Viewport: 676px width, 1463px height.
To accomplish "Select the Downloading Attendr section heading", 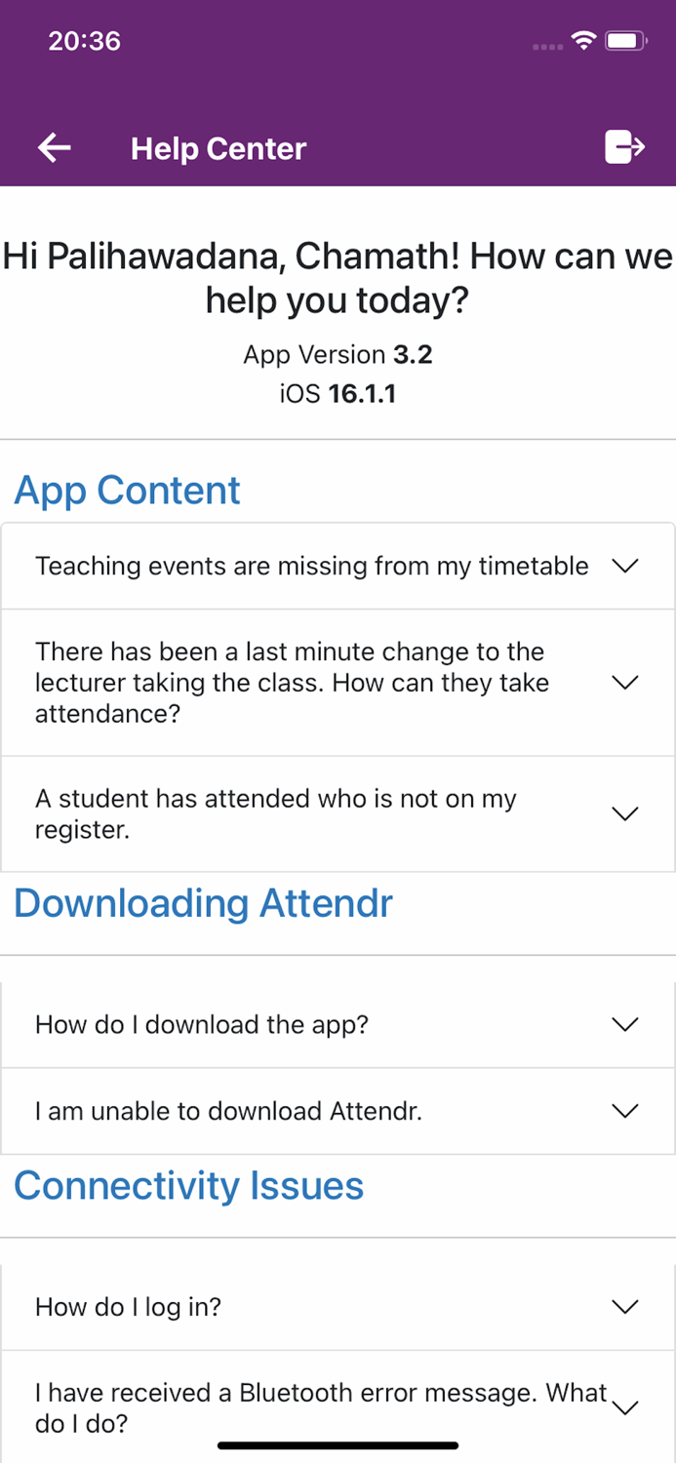I will 203,904.
